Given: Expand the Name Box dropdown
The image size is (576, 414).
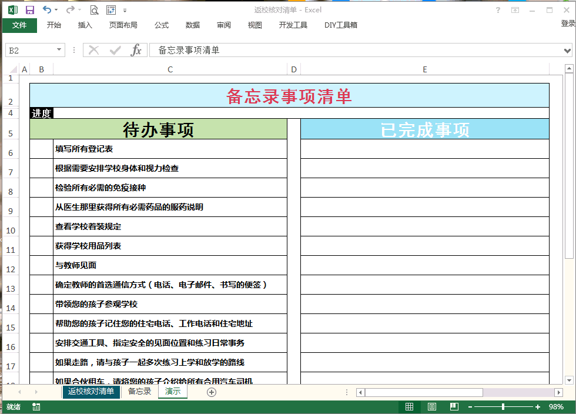Looking at the screenshot, I should [59, 49].
